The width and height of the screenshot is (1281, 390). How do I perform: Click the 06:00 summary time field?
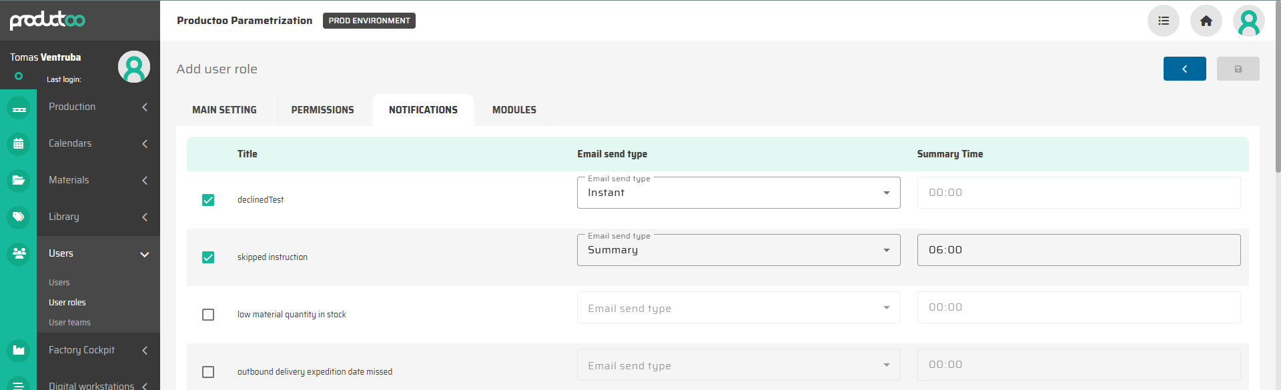click(1078, 250)
